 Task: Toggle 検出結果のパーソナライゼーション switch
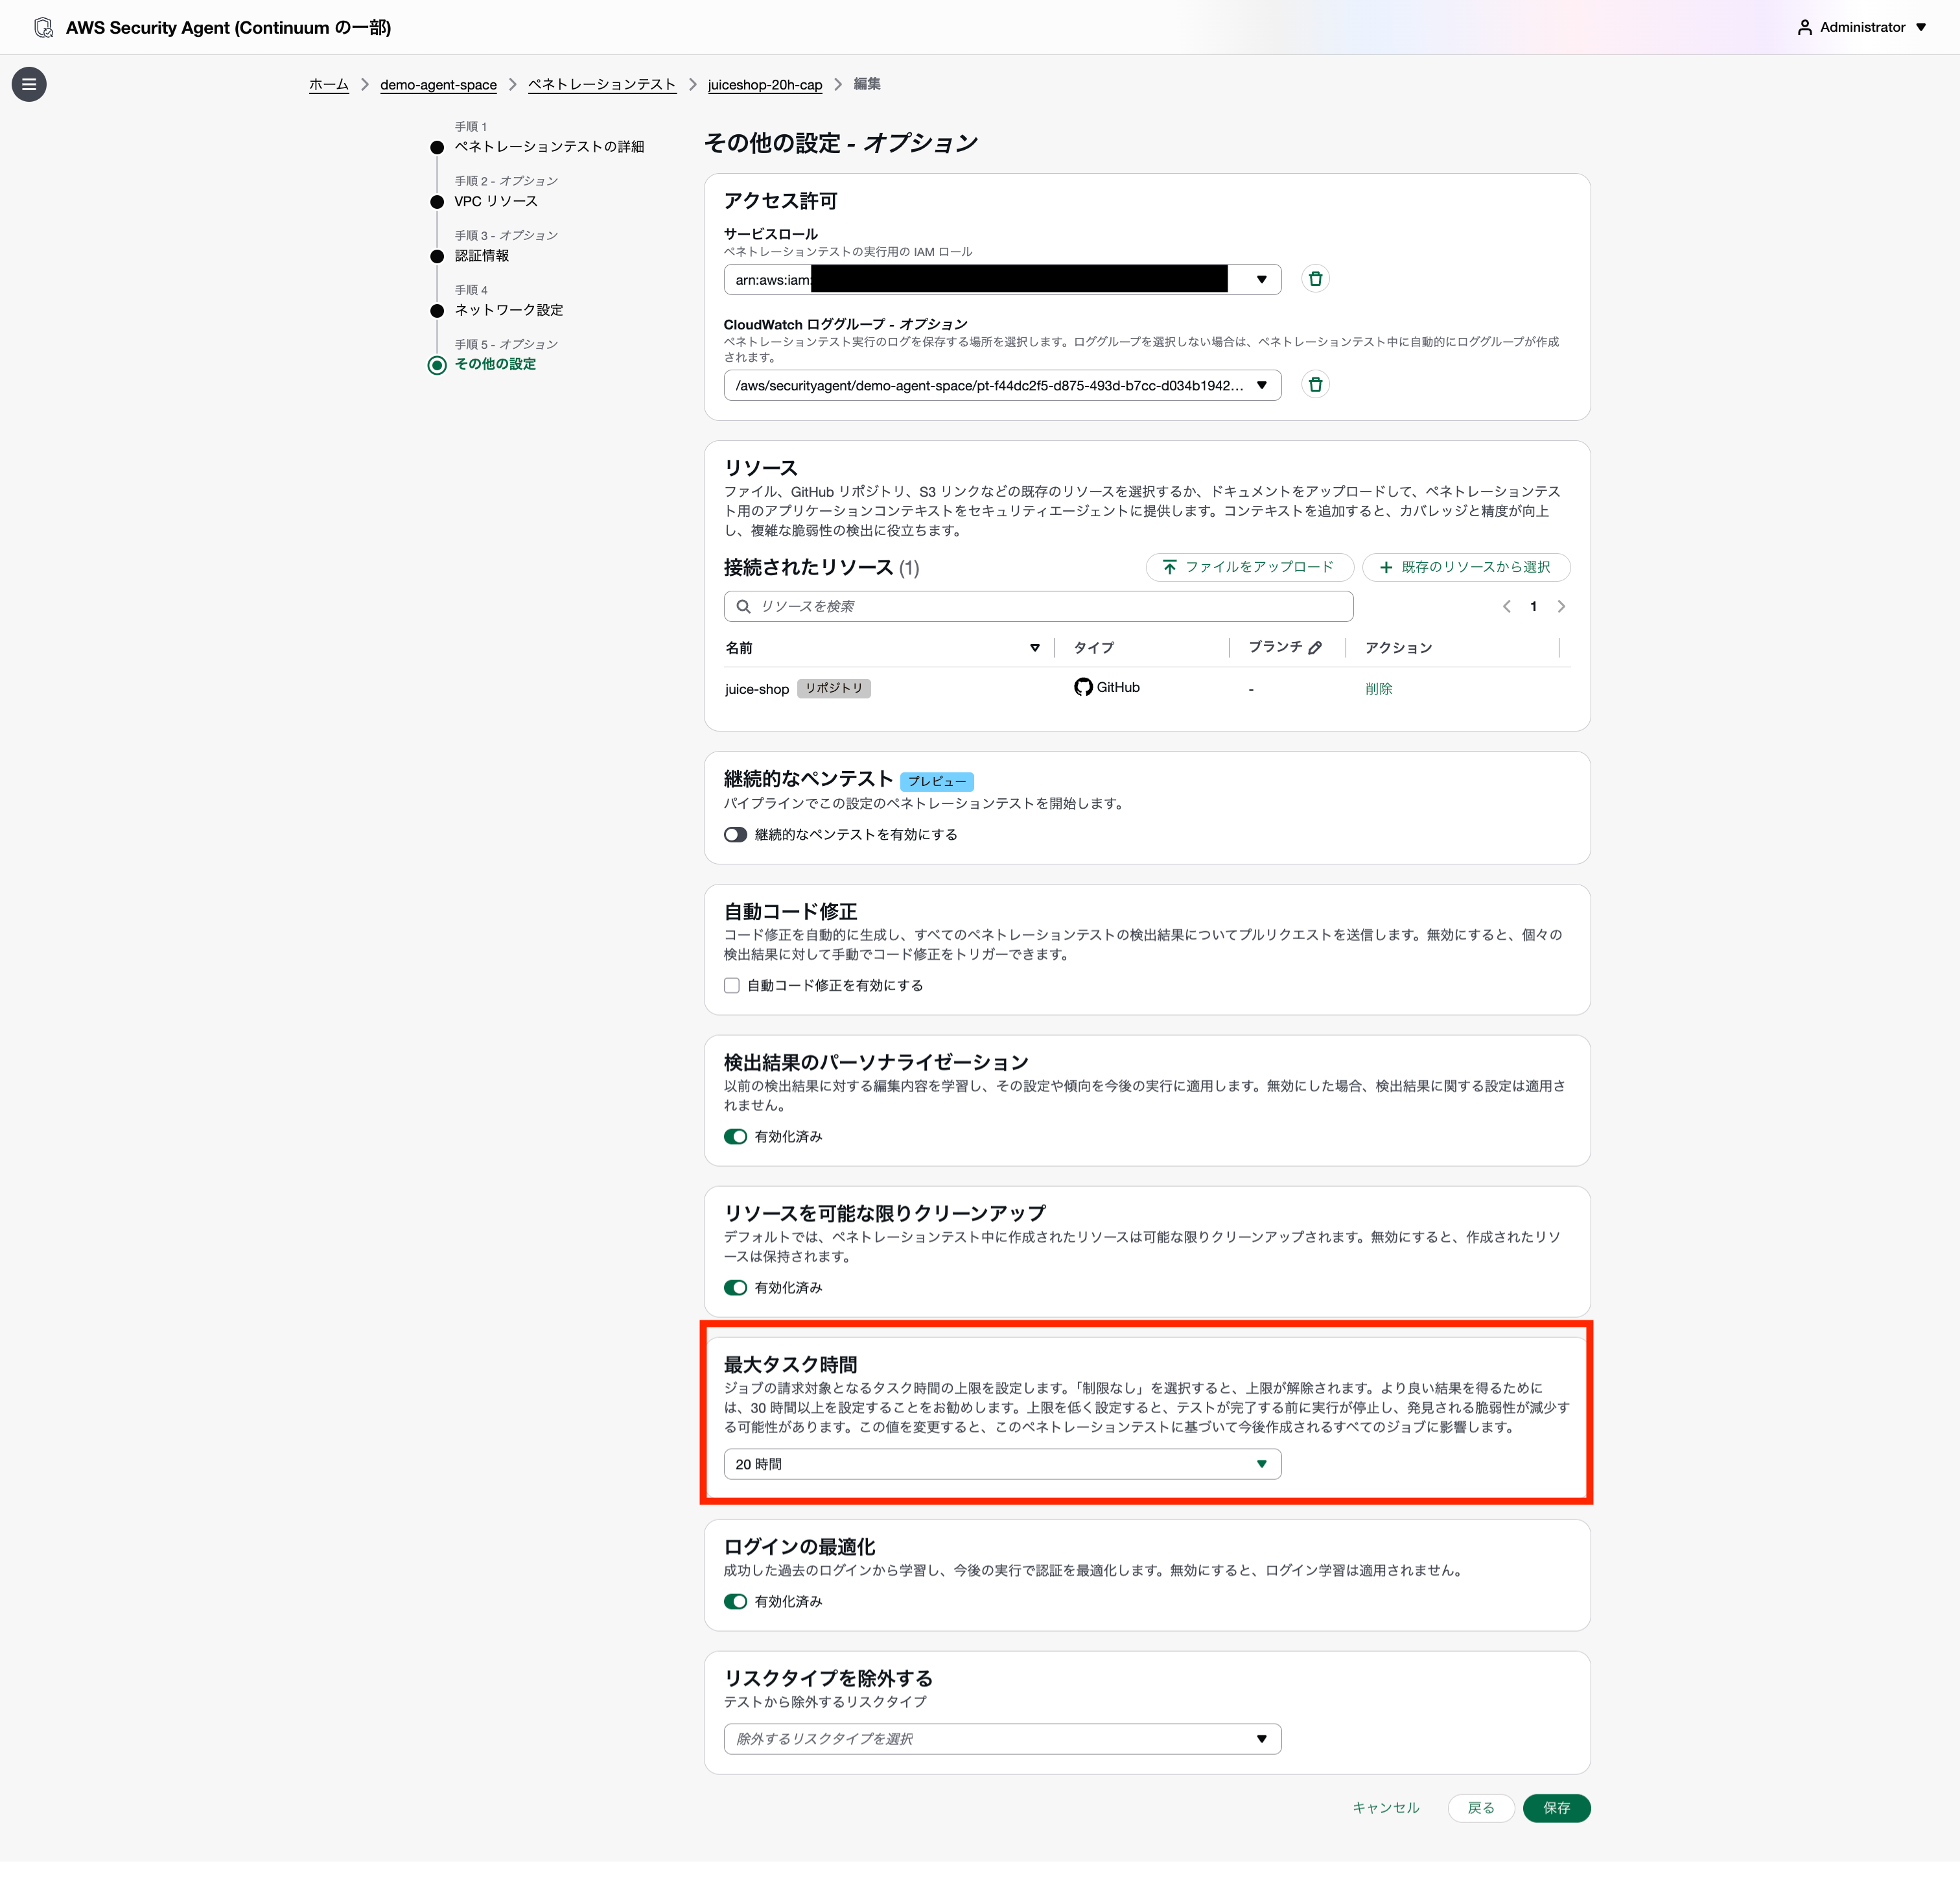tap(735, 1137)
